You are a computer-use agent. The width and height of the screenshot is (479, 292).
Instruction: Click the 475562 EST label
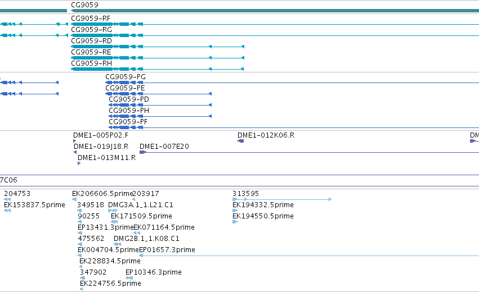[x=91, y=239]
